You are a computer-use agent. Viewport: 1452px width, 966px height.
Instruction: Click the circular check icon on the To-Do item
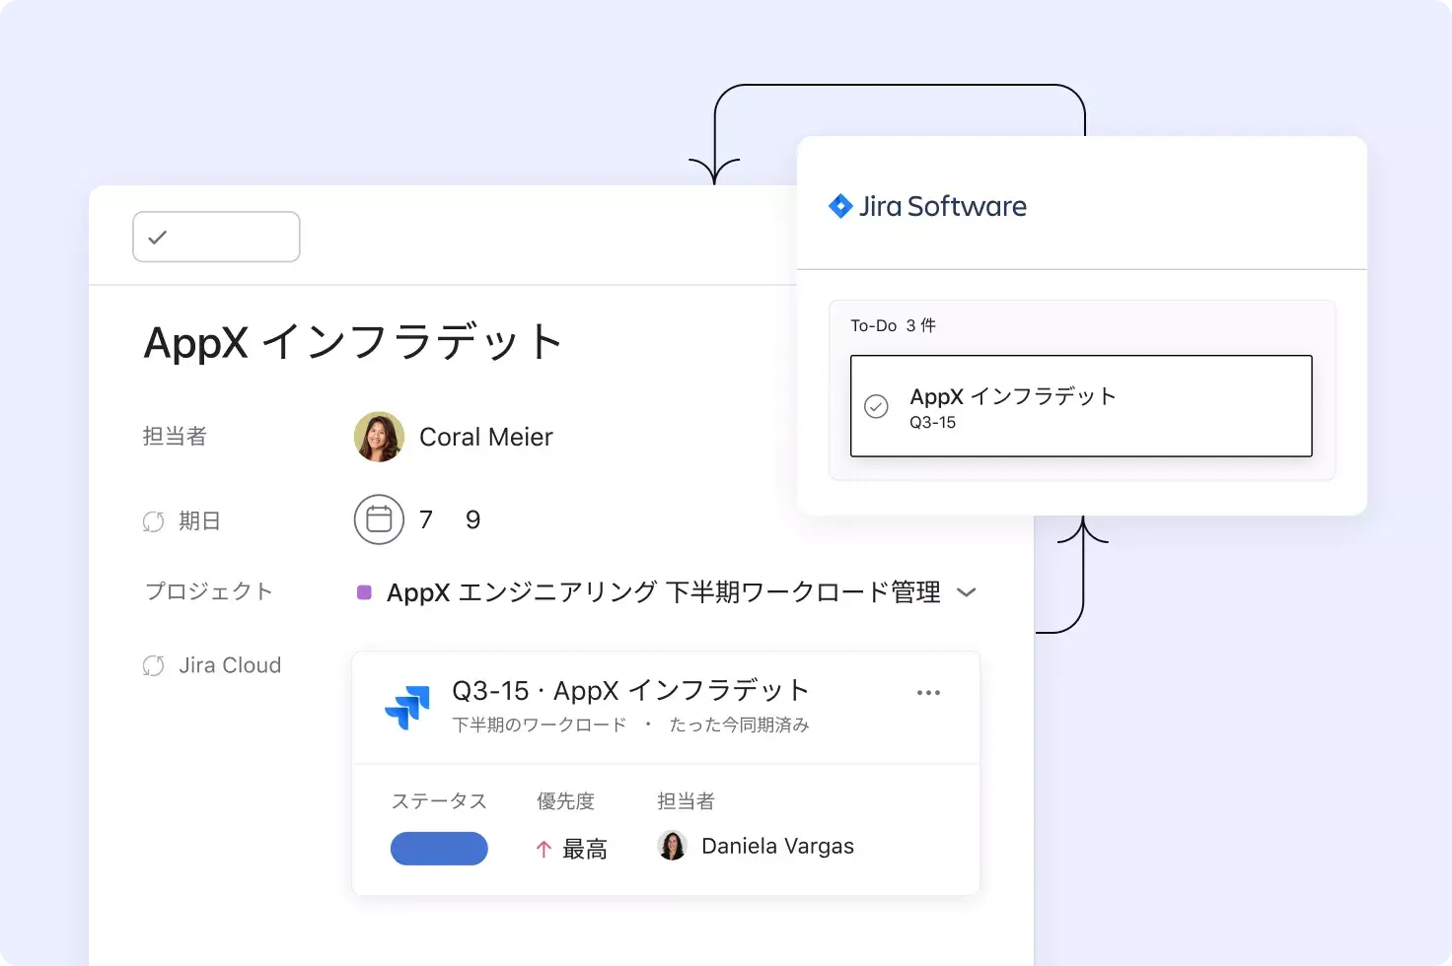click(876, 406)
